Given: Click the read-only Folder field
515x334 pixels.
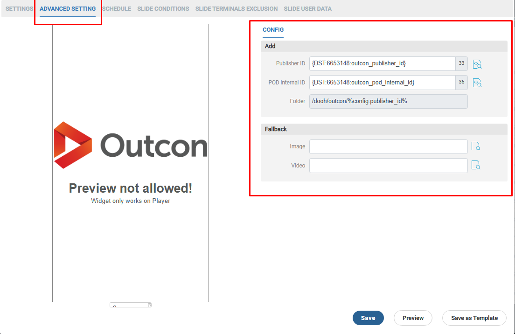Looking at the screenshot, I should [388, 102].
